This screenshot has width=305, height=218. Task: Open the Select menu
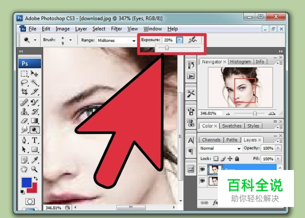(x=99, y=29)
